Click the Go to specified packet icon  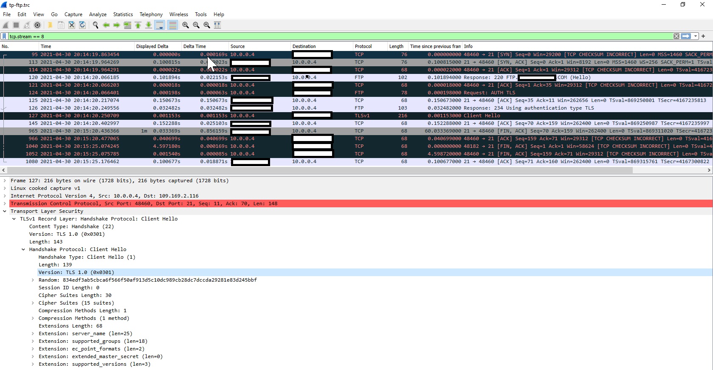(x=127, y=25)
